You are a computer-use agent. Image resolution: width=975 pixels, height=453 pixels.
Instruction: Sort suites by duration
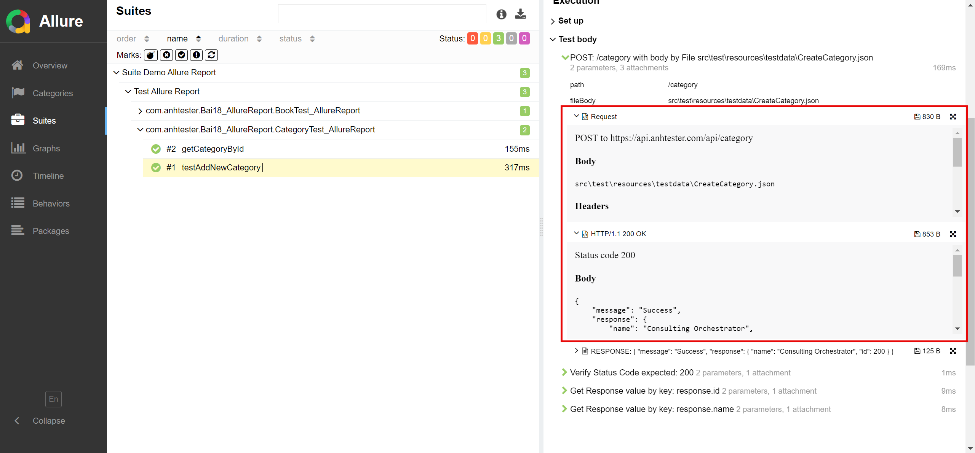tap(240, 39)
